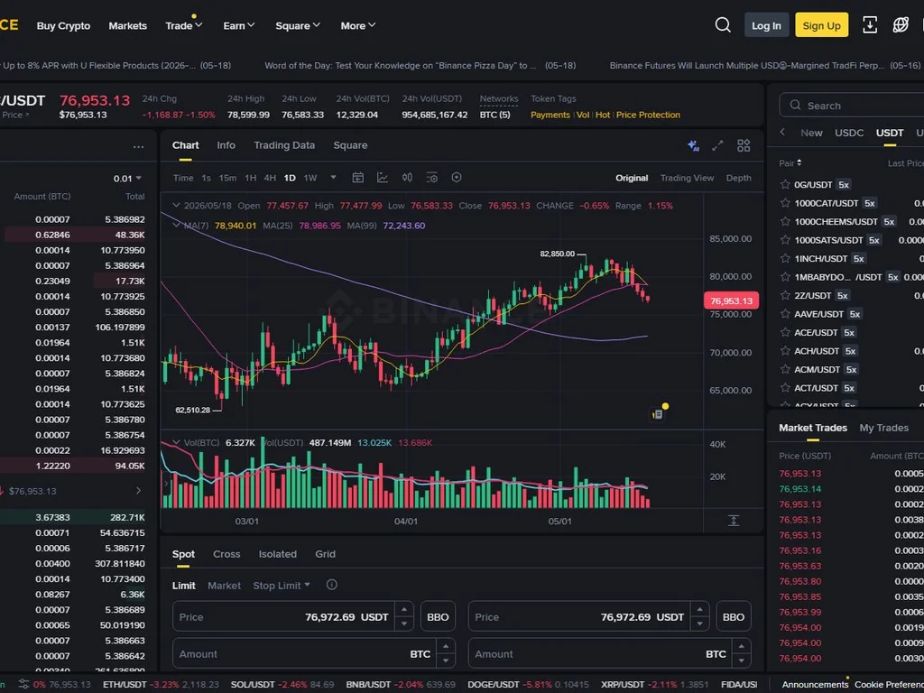
Task: Increase left Price using stepper up arrow
Action: (404, 610)
